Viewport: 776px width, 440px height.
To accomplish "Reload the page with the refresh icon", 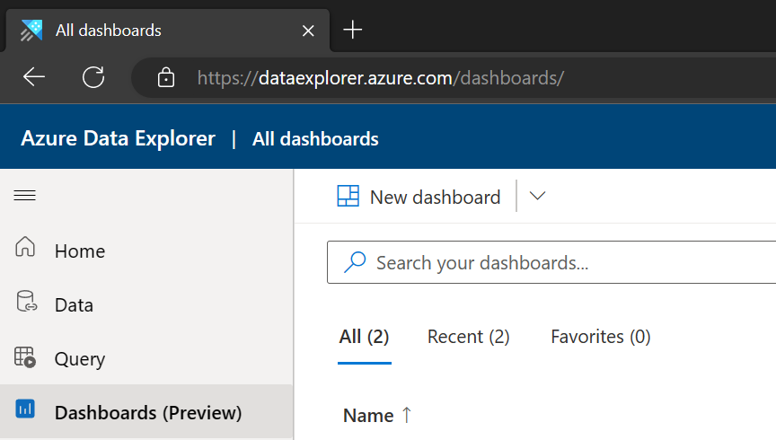I will [x=93, y=77].
